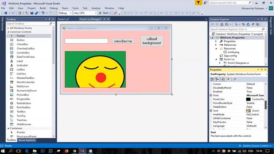Click the Undo icon in toolbar
This screenshot has height=154, width=274.
click(43, 13)
